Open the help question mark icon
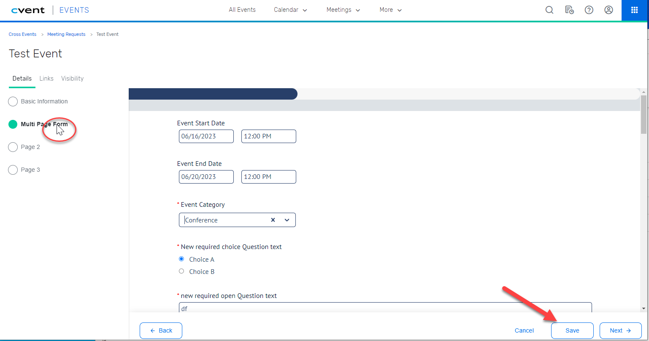Screen dimensions: 649x341 [589, 10]
